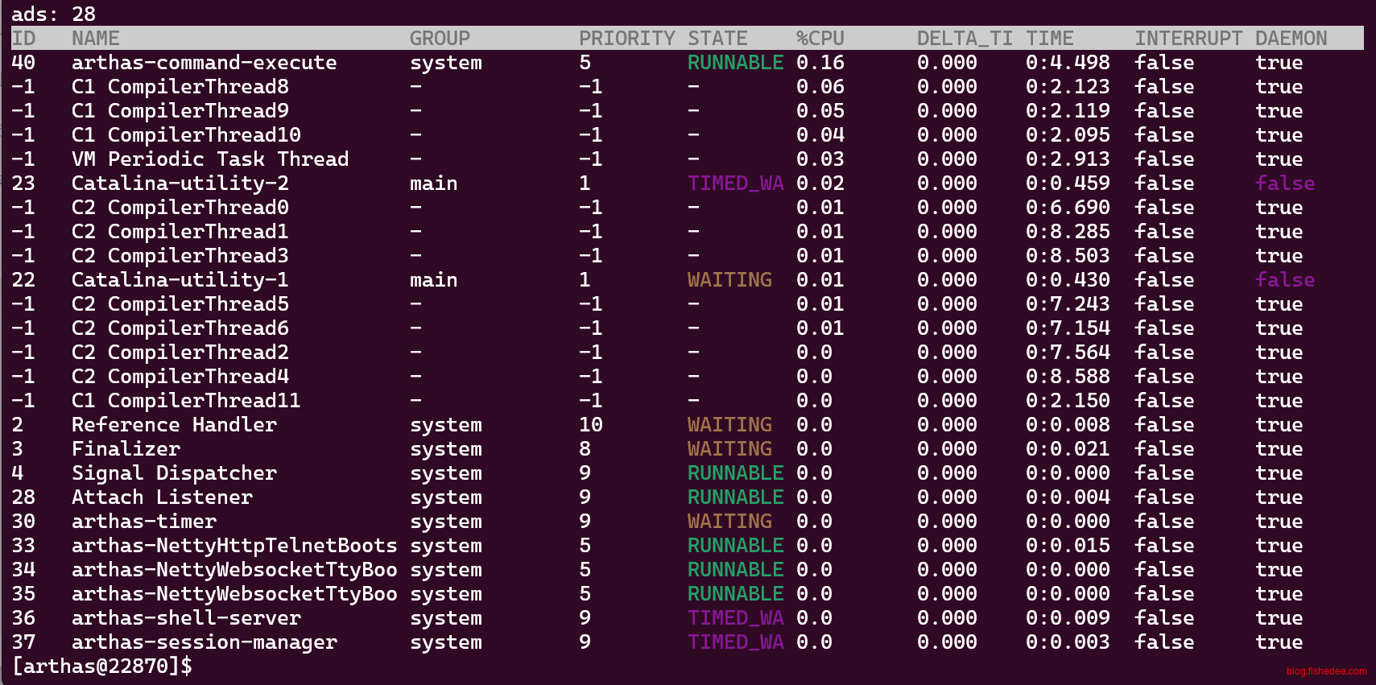The width and height of the screenshot is (1376, 685).
Task: Click the arthas-timer thread name
Action: [143, 522]
